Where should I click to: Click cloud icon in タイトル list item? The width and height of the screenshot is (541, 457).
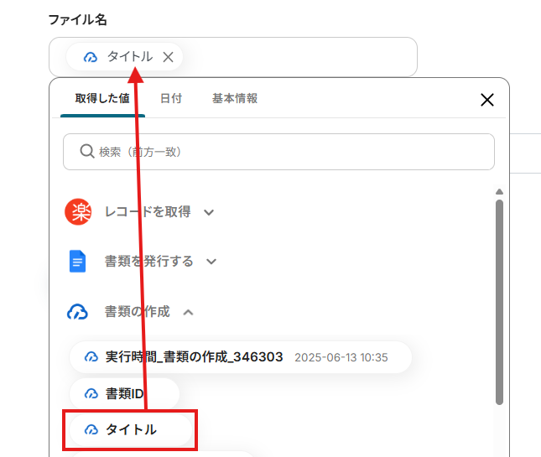[x=91, y=430]
